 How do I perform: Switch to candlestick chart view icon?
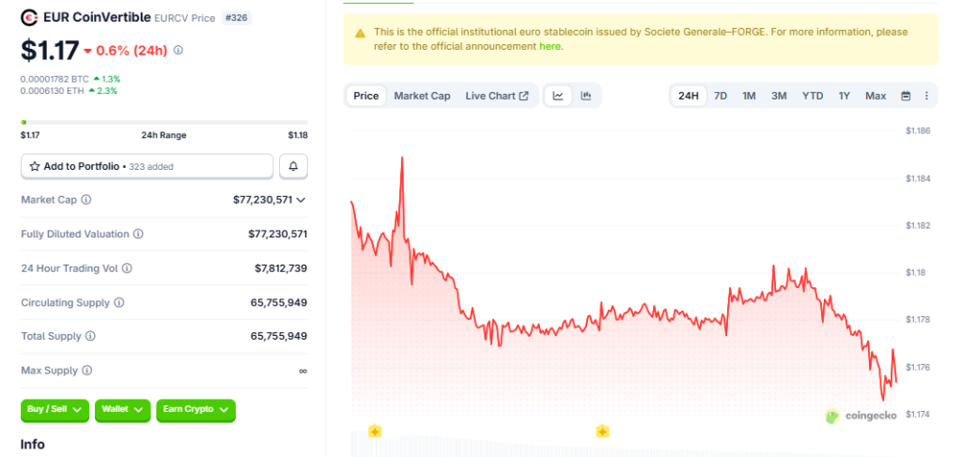click(586, 96)
